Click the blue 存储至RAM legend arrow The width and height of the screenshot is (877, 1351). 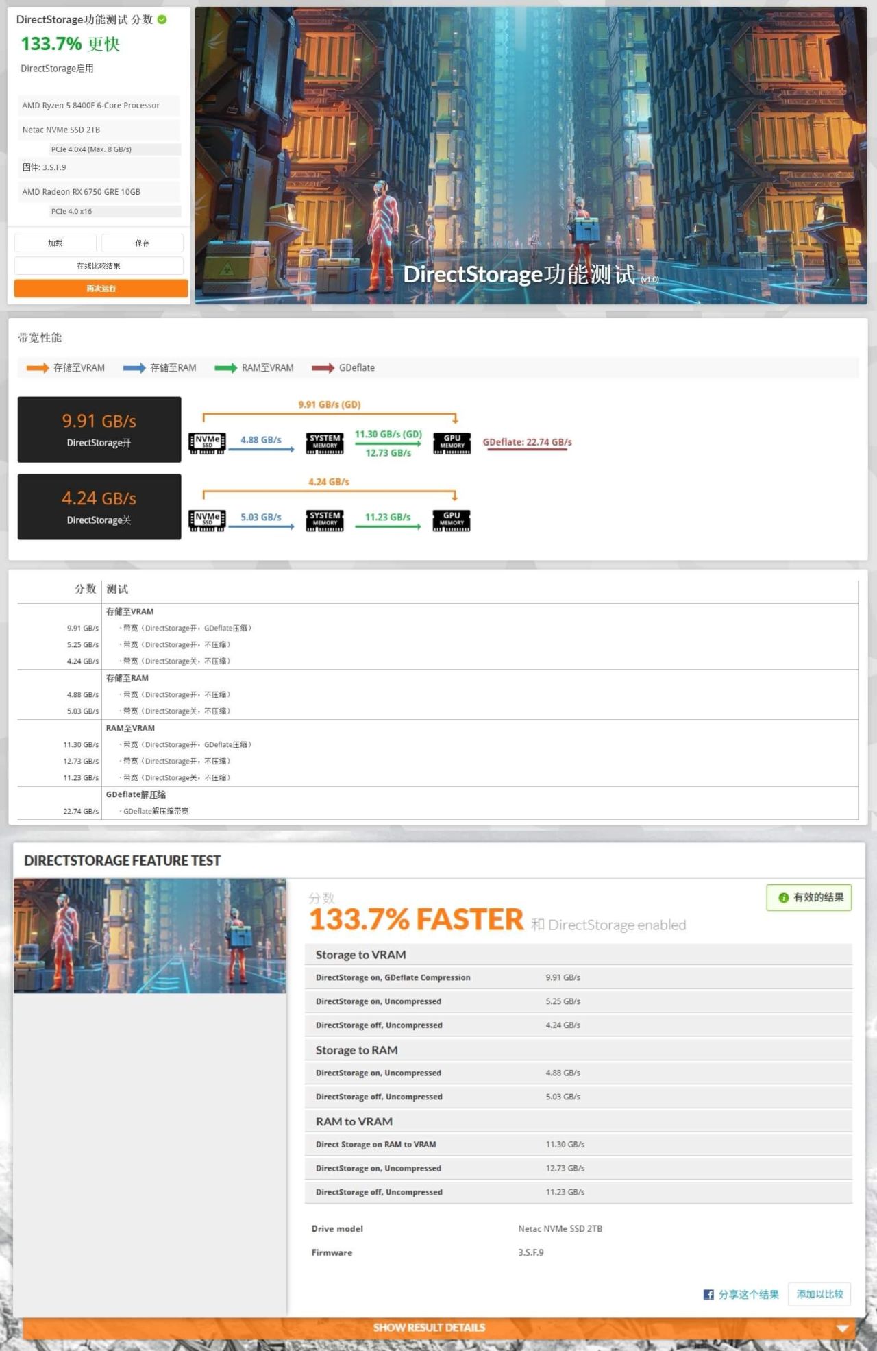(134, 368)
